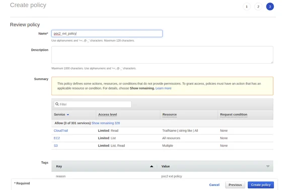Go to step 1 in the wizard
This screenshot has height=190, width=295.
pos(247,7)
